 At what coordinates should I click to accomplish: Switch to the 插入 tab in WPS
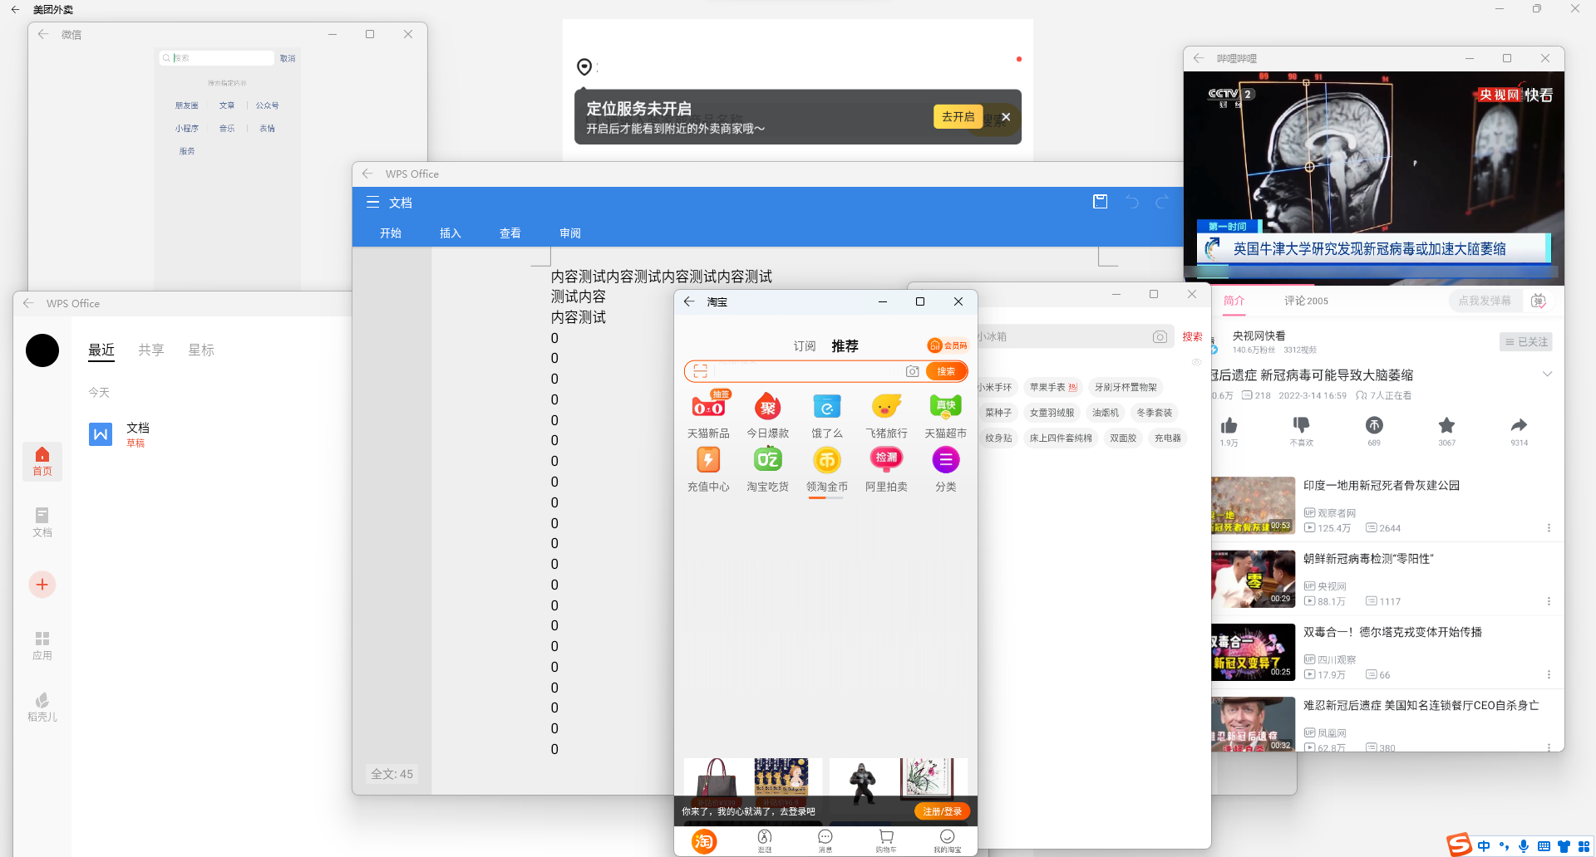pyautogui.click(x=450, y=233)
